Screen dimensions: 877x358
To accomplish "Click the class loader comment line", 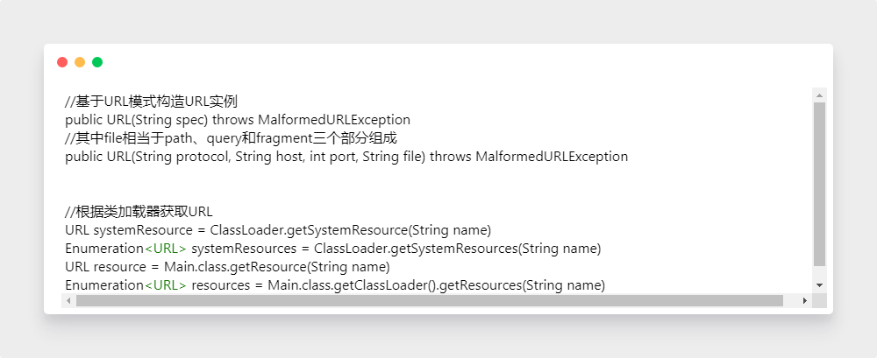I will point(139,212).
